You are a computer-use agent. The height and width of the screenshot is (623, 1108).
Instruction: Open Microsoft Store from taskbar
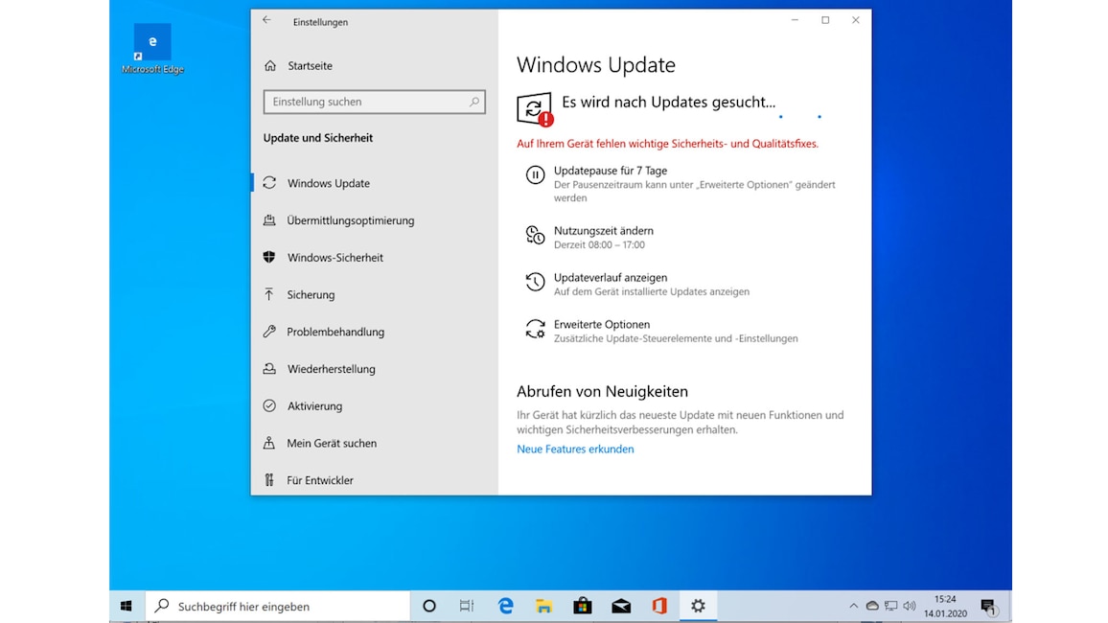pyautogui.click(x=582, y=606)
